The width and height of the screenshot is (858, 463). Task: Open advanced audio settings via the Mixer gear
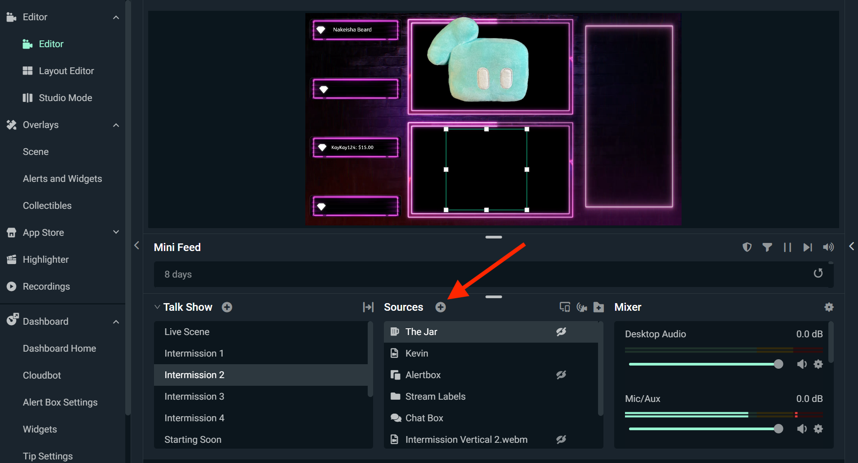829,307
